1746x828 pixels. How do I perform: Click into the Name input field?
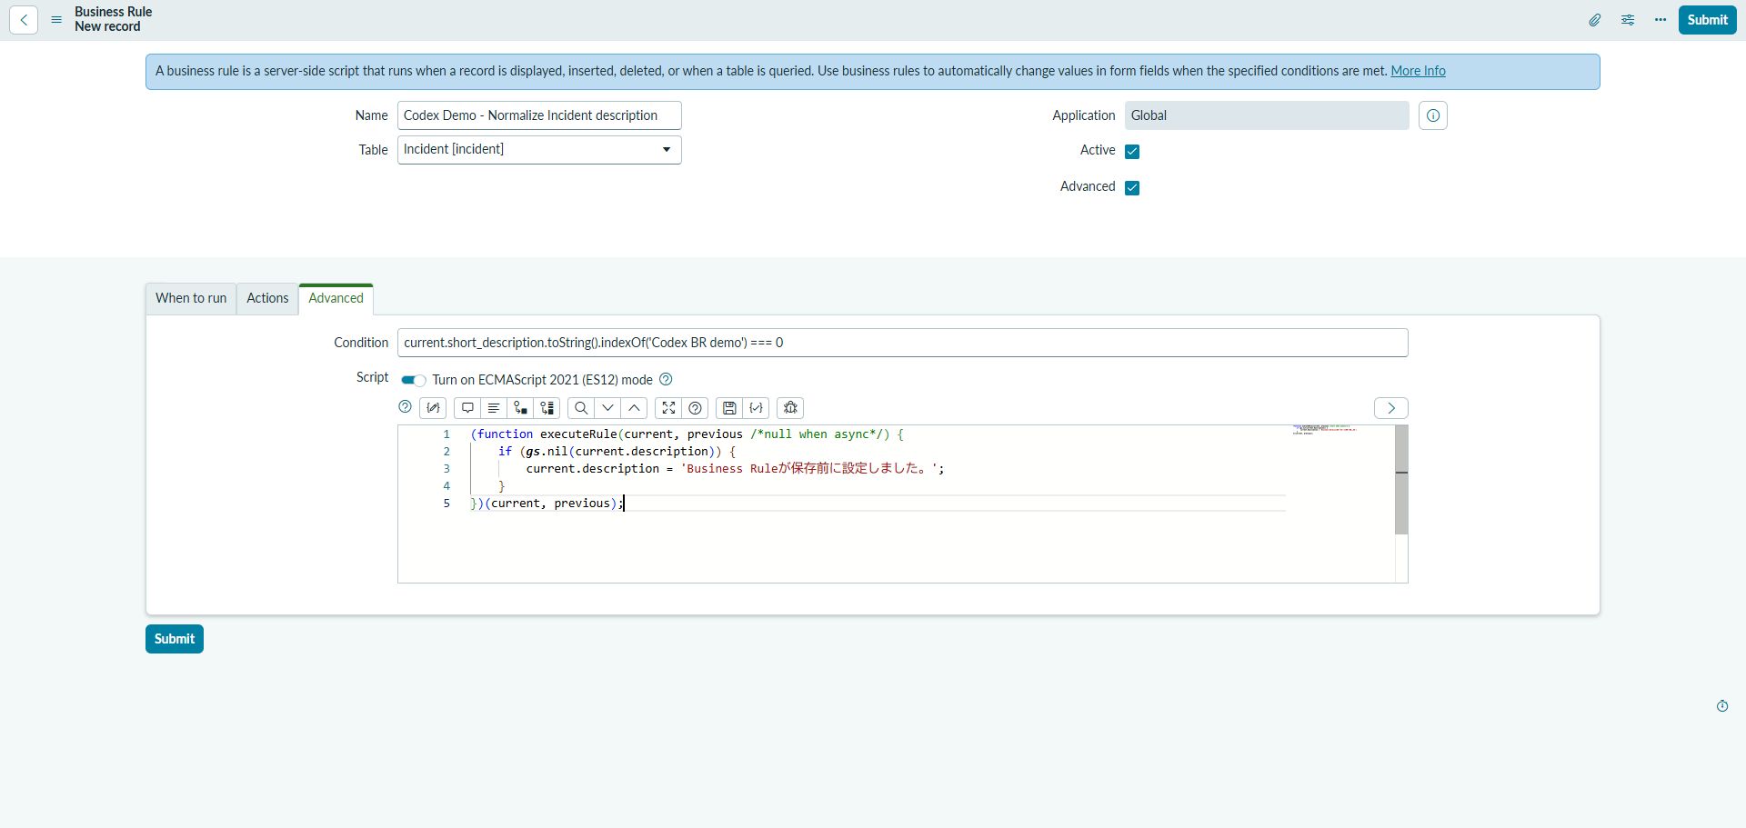pyautogui.click(x=539, y=115)
